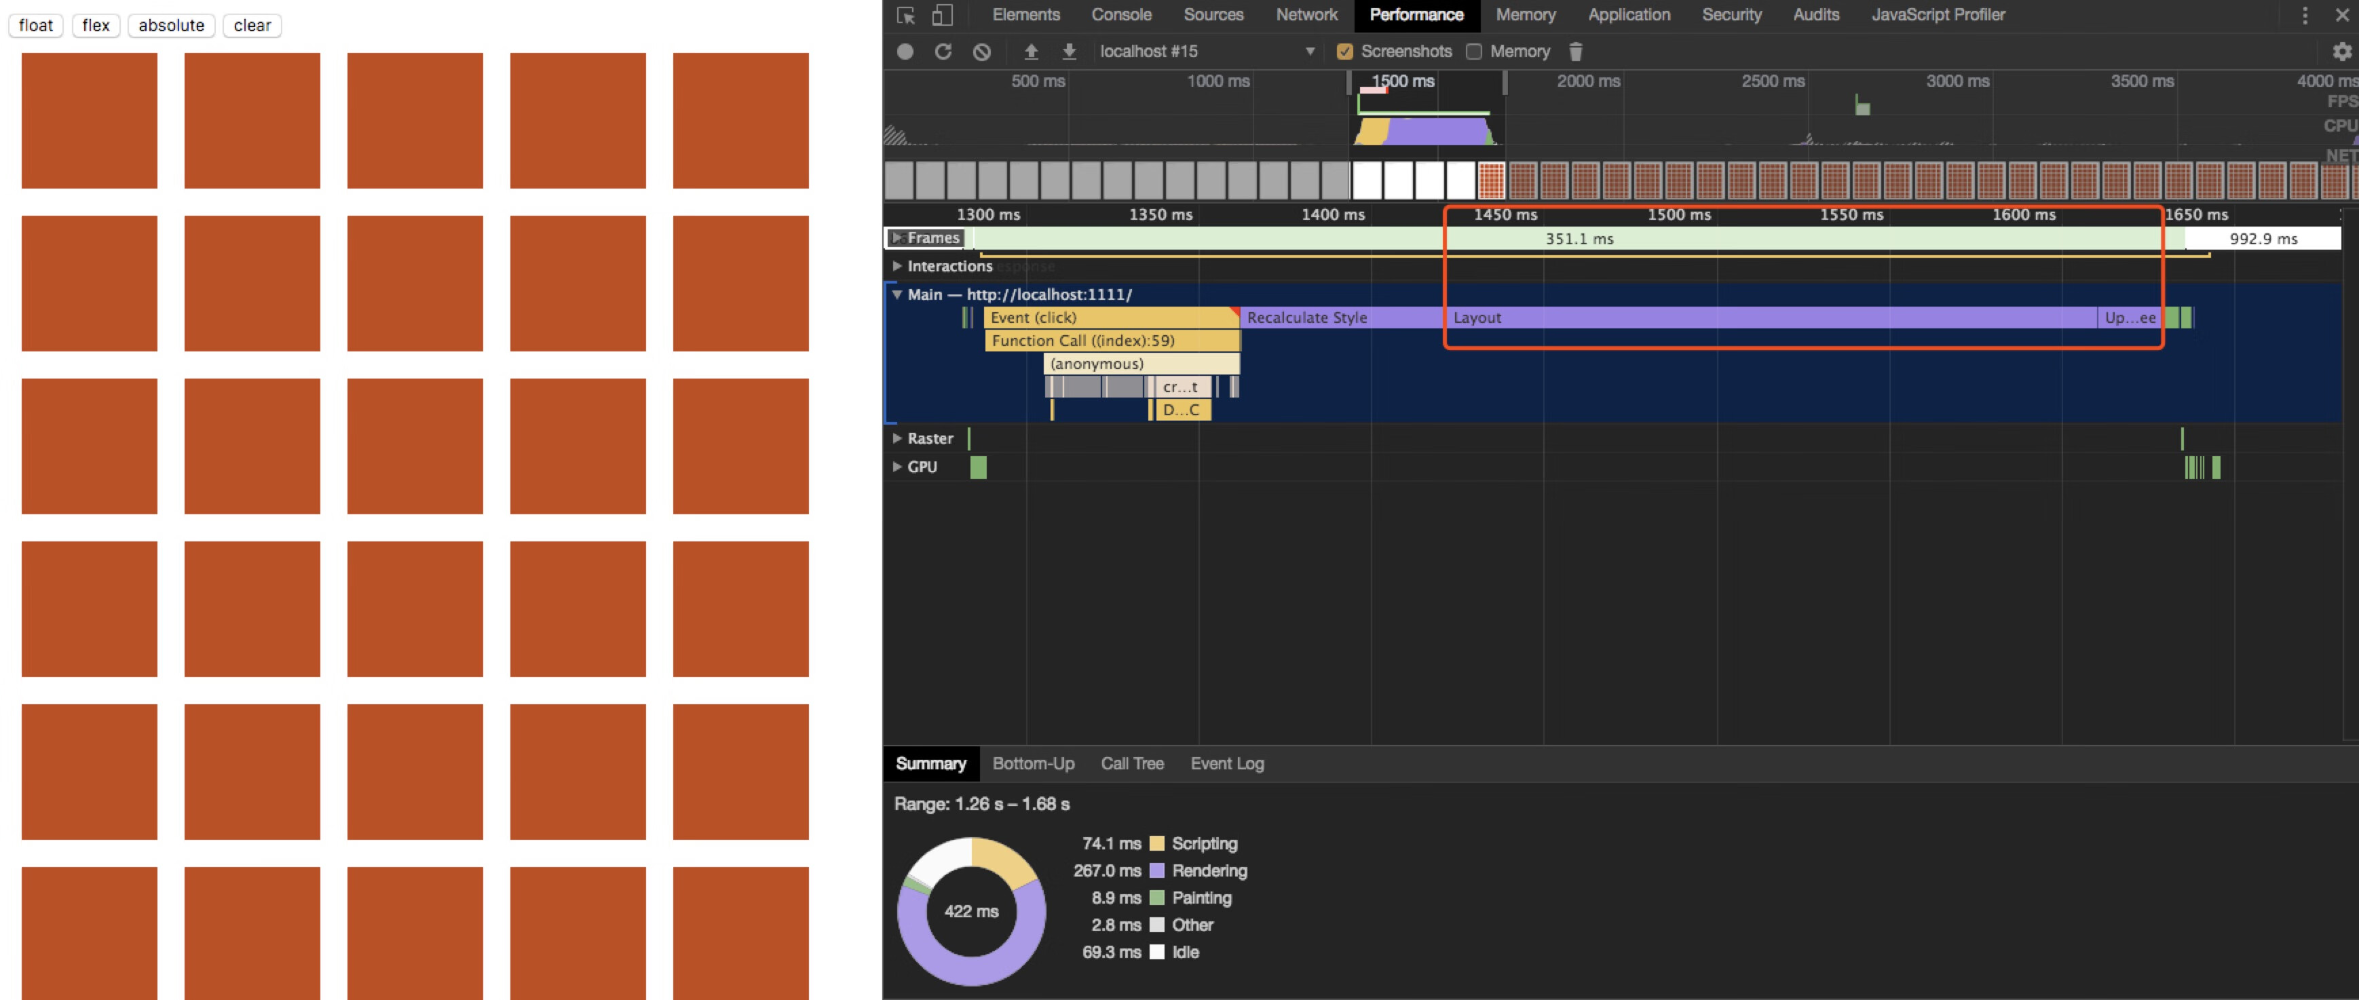Select the 992.9 ms frame
Screen dimensions: 2359x1000
click(2263, 239)
